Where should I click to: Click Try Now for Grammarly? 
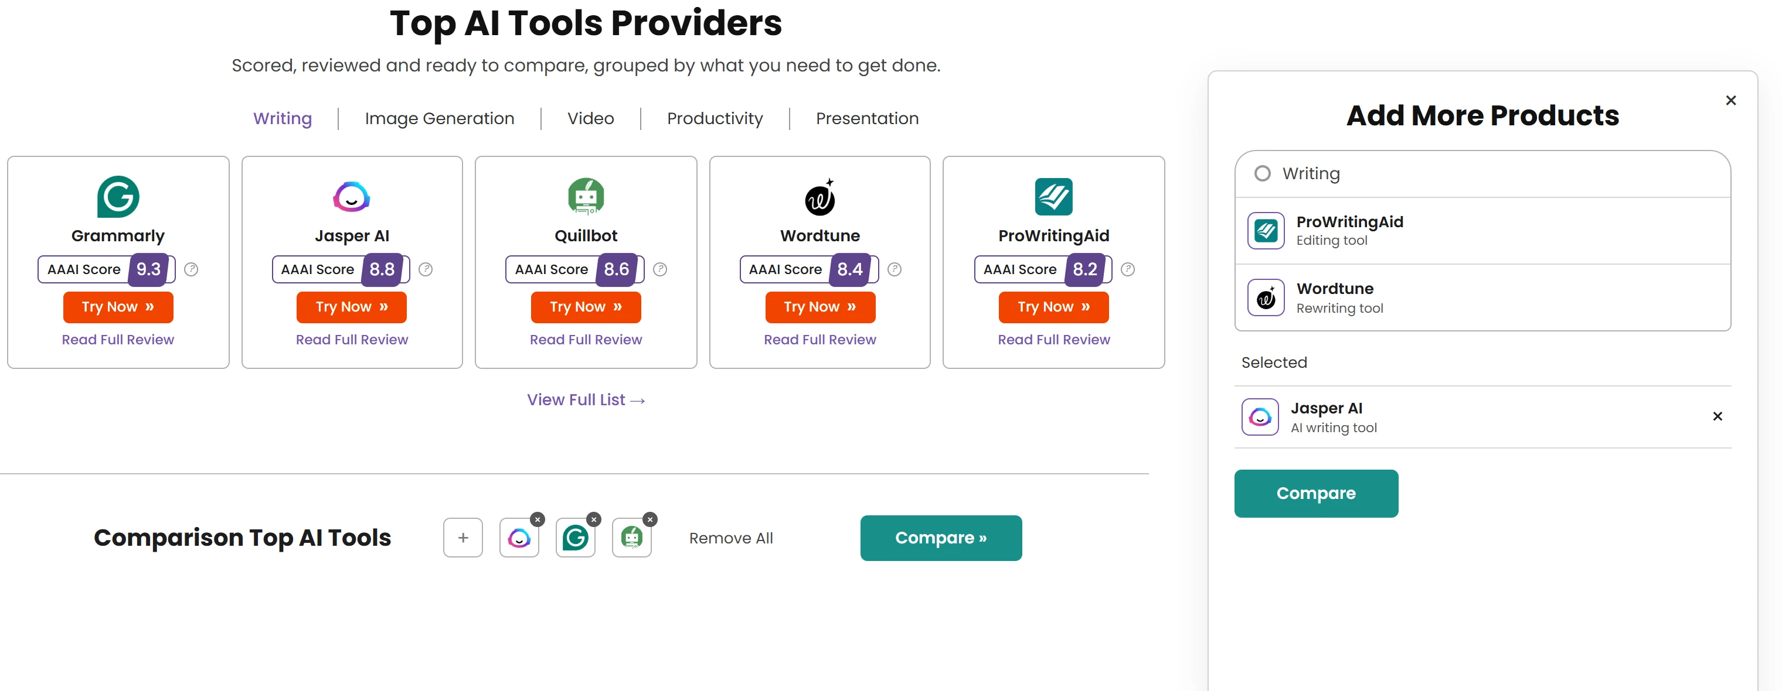coord(118,307)
